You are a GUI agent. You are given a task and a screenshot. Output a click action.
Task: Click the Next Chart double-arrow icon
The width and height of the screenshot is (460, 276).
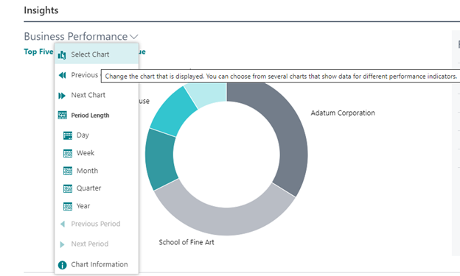[62, 96]
